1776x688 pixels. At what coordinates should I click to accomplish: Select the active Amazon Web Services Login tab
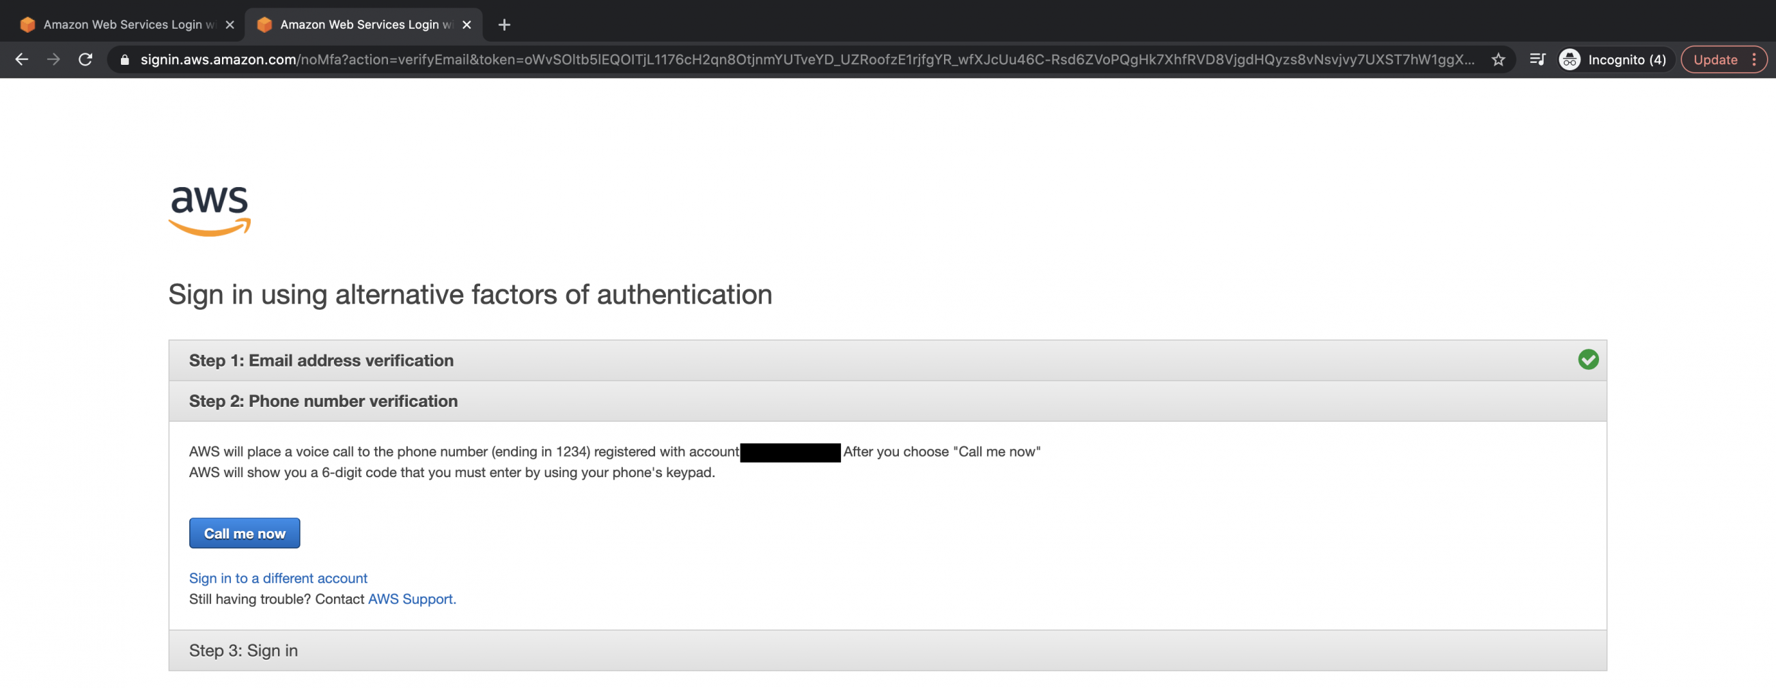[x=359, y=25]
